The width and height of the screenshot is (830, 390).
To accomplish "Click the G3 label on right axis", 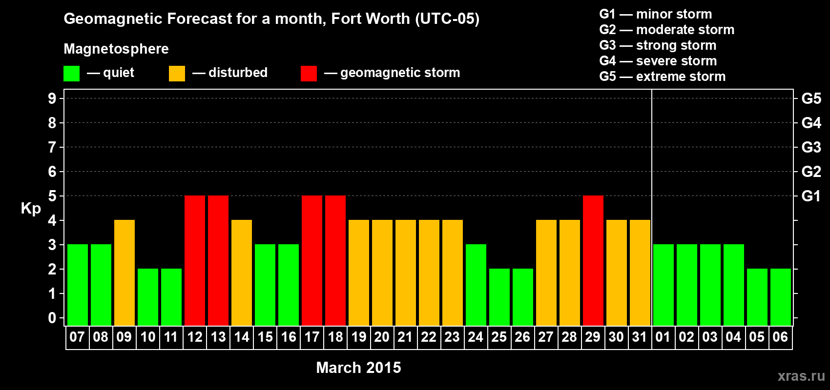I will (811, 147).
